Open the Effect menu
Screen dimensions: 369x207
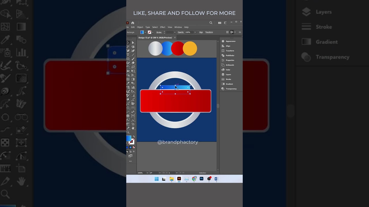coord(163,27)
